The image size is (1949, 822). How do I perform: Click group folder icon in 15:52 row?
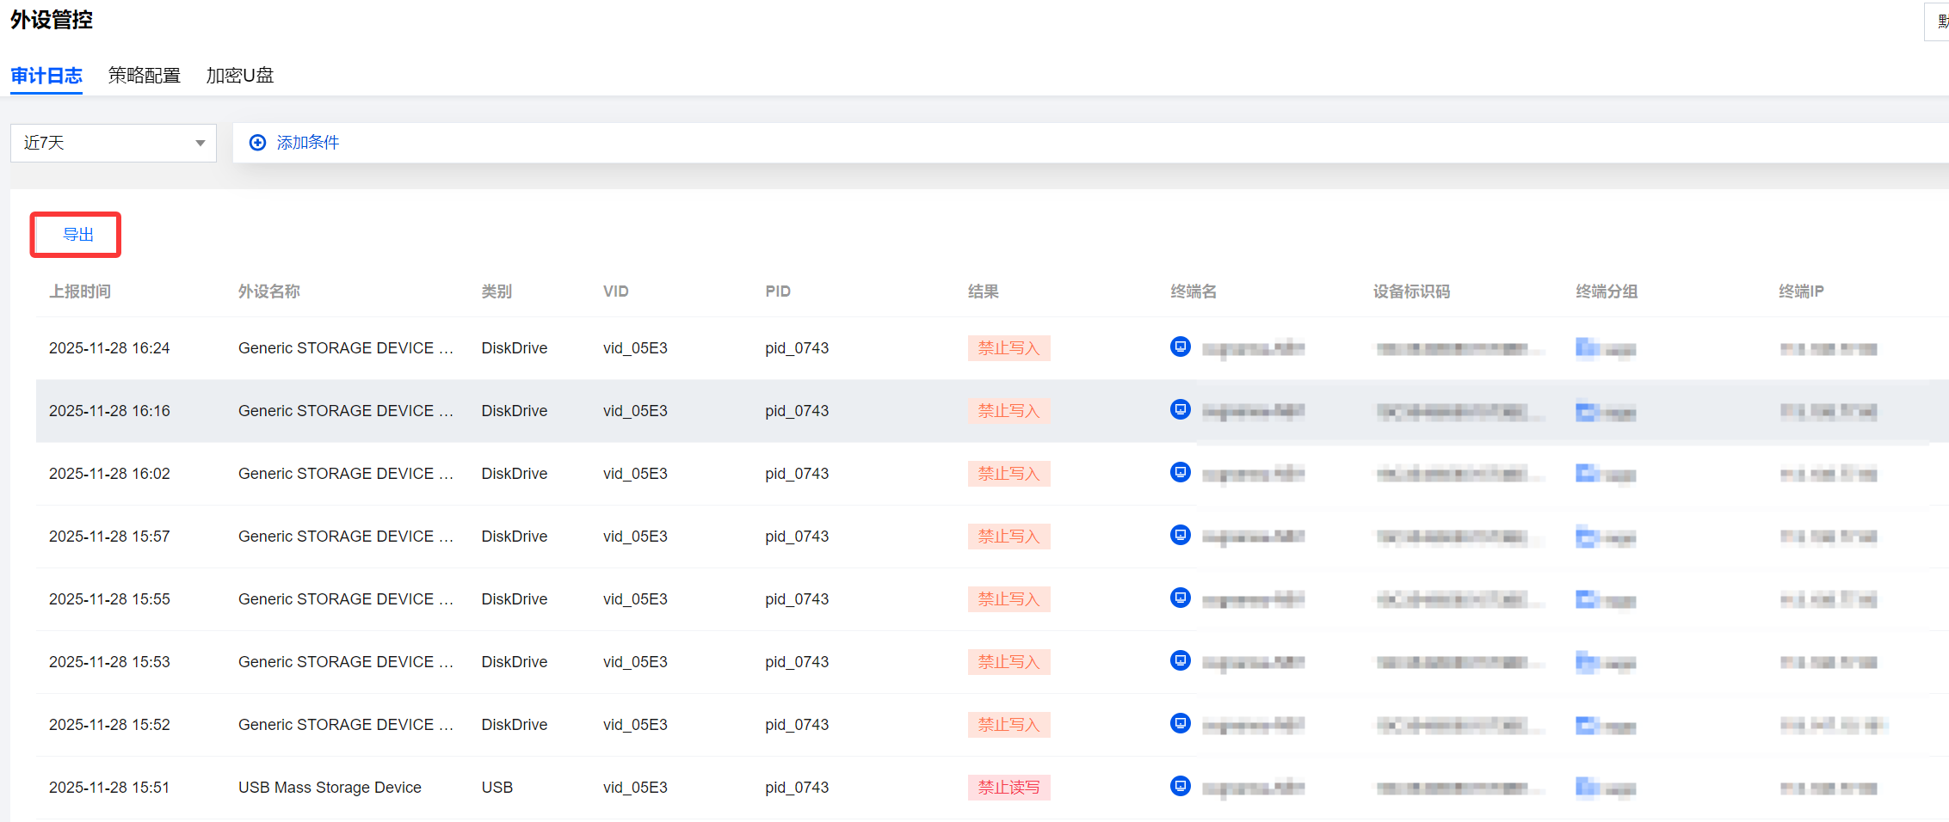pos(1587,725)
